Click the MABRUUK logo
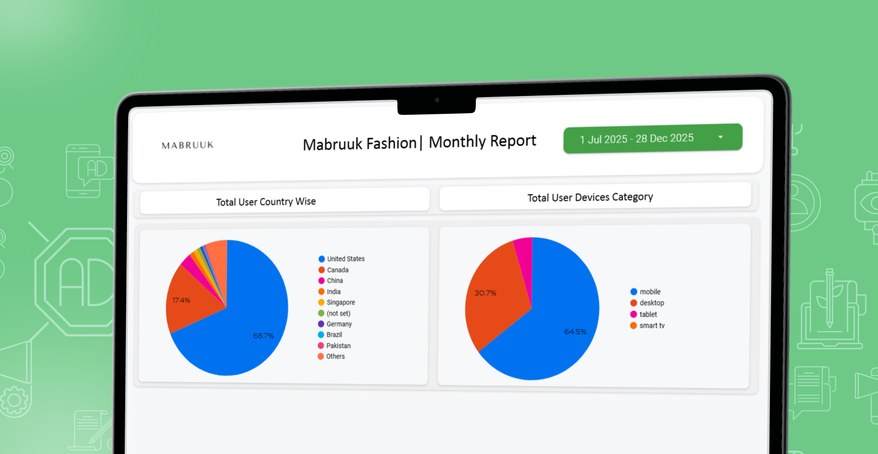This screenshot has width=878, height=454. pos(187,145)
